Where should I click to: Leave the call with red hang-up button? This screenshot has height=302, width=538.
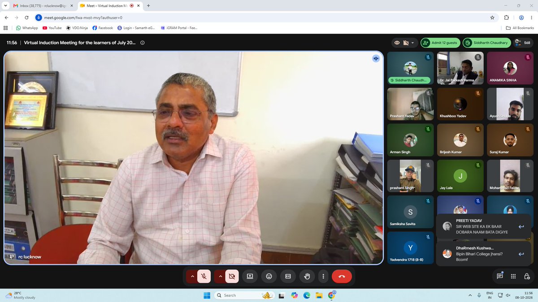pyautogui.click(x=342, y=276)
